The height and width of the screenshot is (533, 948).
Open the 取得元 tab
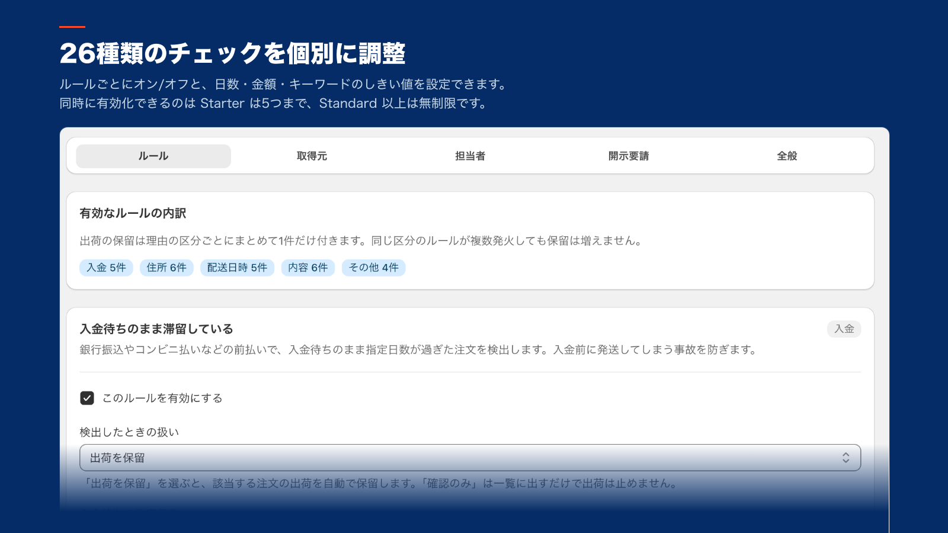coord(312,156)
